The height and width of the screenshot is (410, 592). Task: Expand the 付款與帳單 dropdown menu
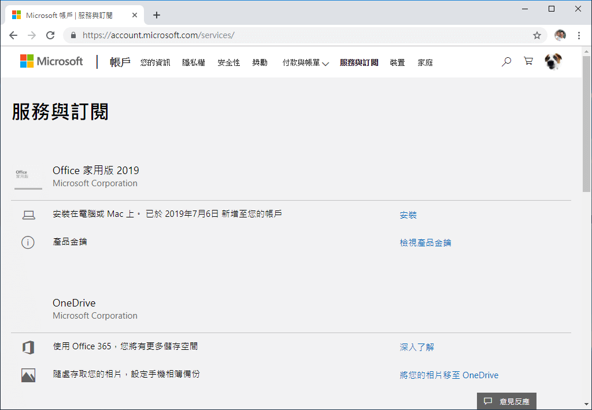click(305, 62)
